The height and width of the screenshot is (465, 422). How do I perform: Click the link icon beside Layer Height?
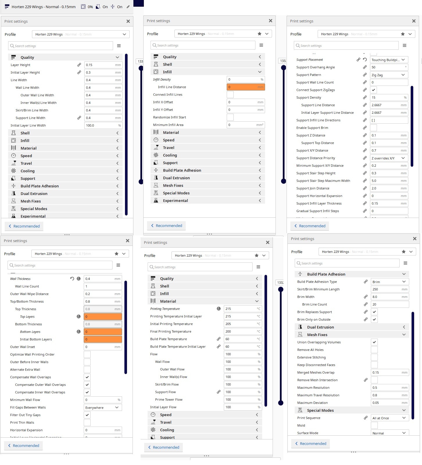click(x=79, y=65)
